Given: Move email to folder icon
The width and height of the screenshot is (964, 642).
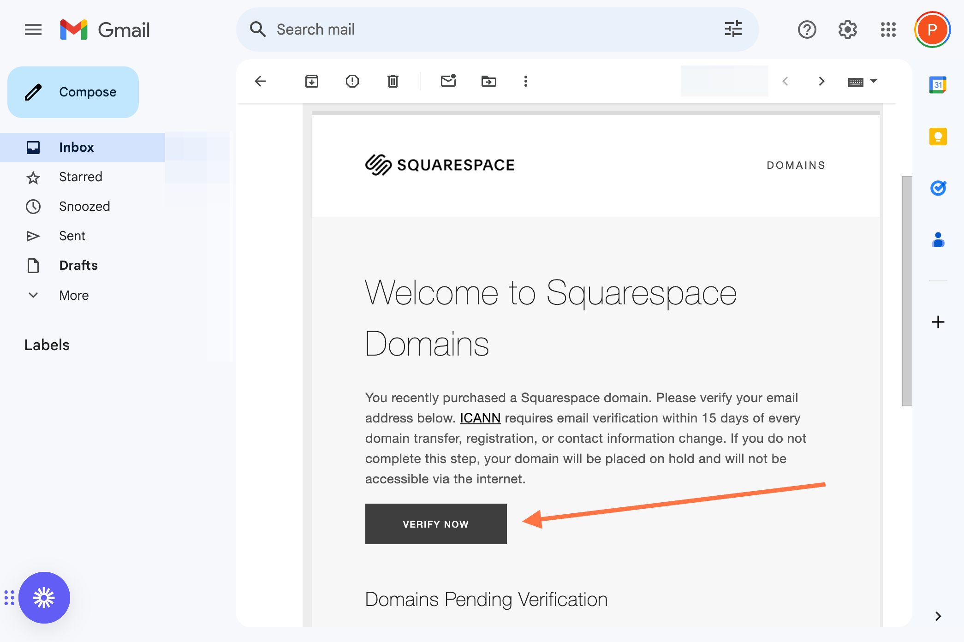Looking at the screenshot, I should pos(489,81).
